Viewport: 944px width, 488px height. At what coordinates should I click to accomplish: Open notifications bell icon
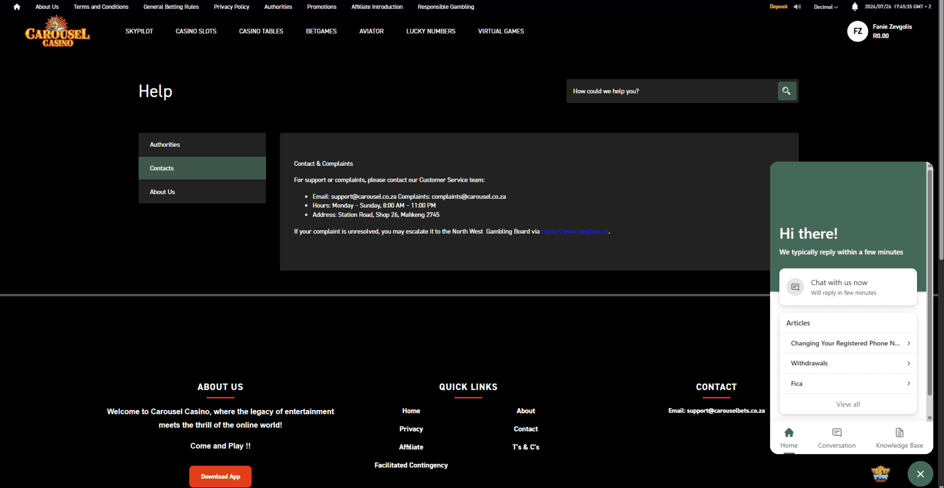coord(855,7)
